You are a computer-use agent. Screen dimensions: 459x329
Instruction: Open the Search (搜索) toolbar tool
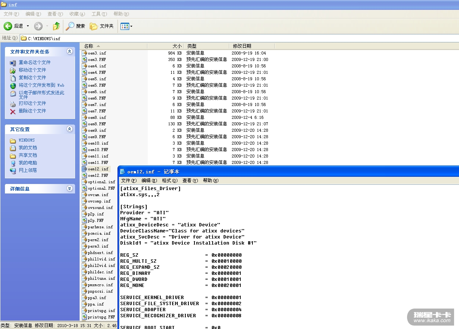coord(75,26)
